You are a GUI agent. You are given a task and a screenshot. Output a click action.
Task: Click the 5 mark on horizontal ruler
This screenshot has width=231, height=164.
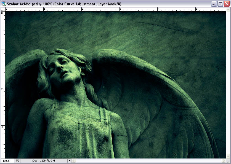196,9
